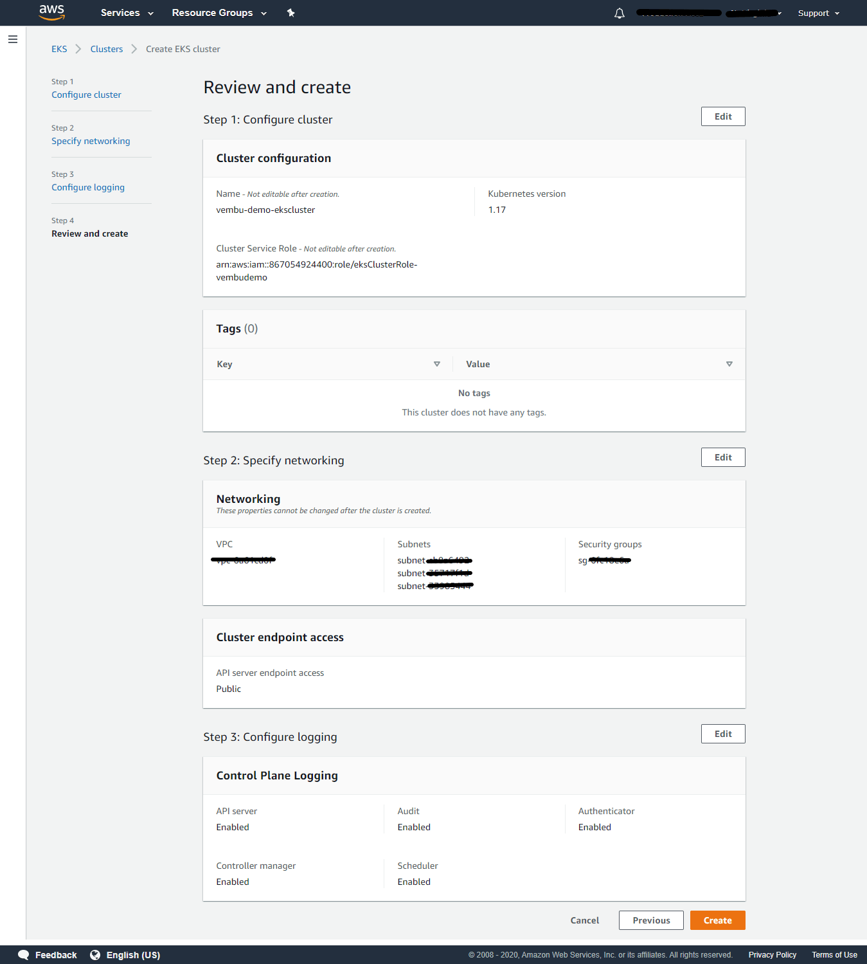This screenshot has width=867, height=964.
Task: Click the Authenticator Enabled status
Action: [594, 827]
